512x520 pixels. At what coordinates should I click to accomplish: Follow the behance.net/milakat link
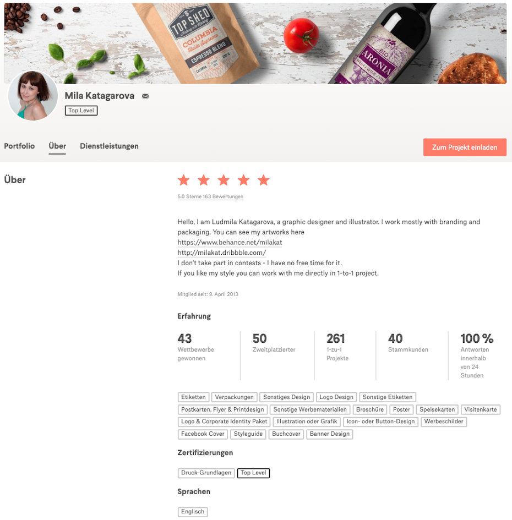(230, 243)
